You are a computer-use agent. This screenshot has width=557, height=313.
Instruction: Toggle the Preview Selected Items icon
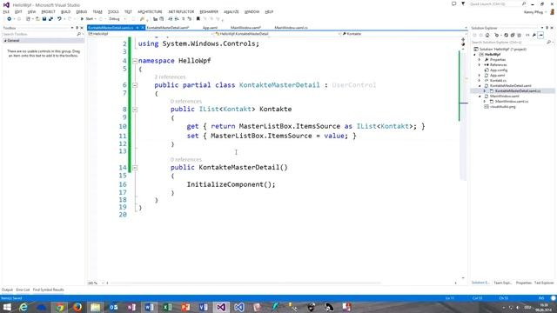tap(540, 35)
